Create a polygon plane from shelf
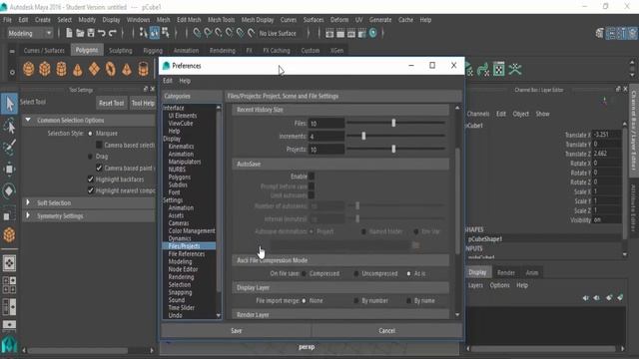 (94, 69)
